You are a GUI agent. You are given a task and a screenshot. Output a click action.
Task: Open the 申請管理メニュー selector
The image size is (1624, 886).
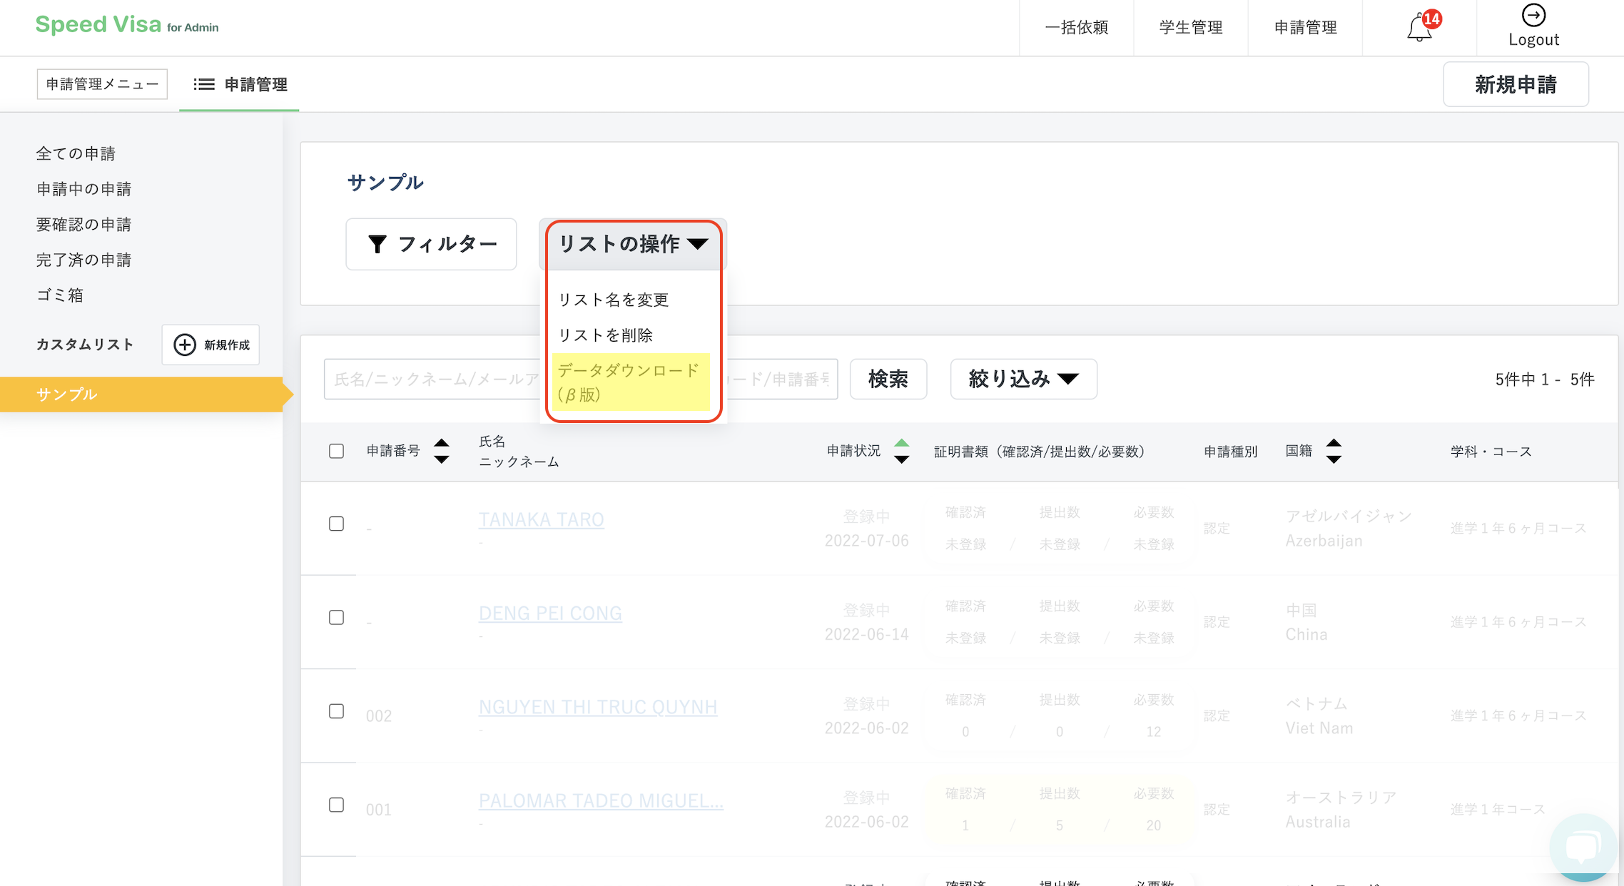pyautogui.click(x=102, y=84)
